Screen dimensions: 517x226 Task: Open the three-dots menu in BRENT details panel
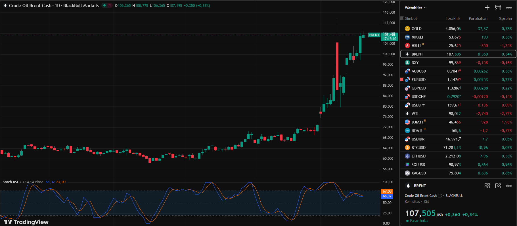click(x=509, y=186)
